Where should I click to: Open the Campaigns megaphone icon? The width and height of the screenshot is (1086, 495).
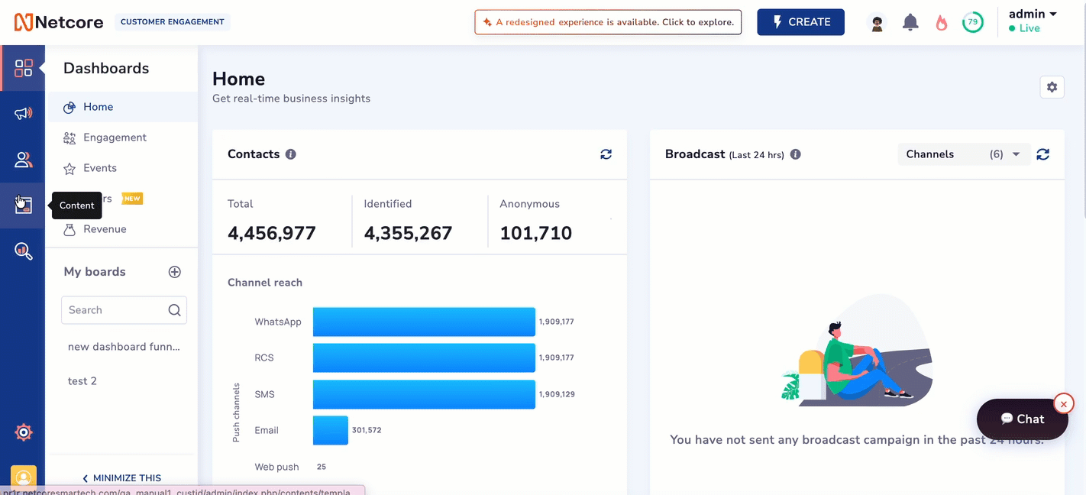click(x=23, y=114)
